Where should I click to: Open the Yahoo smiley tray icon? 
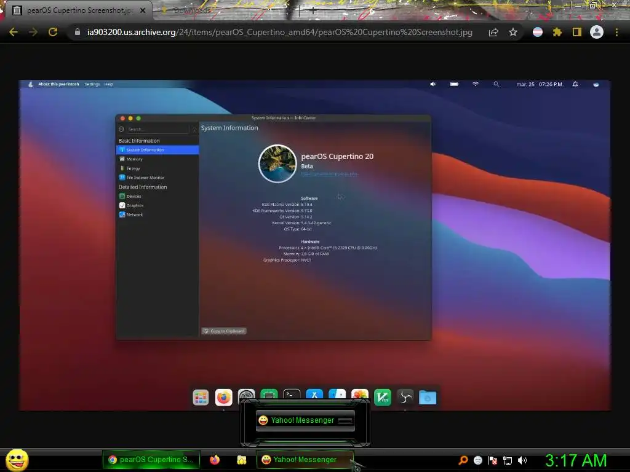pos(477,460)
